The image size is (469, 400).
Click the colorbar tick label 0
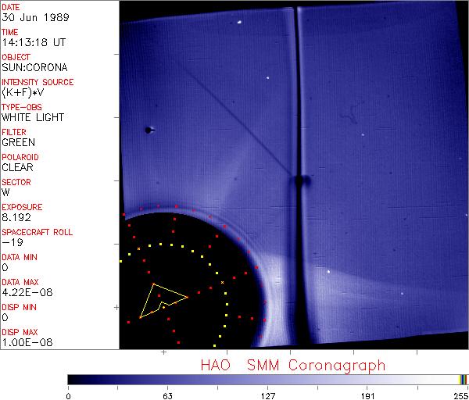click(x=69, y=396)
